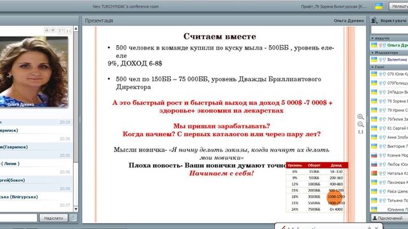
Task: Reset presentation zoom to 1:1
Action: tap(360, 132)
